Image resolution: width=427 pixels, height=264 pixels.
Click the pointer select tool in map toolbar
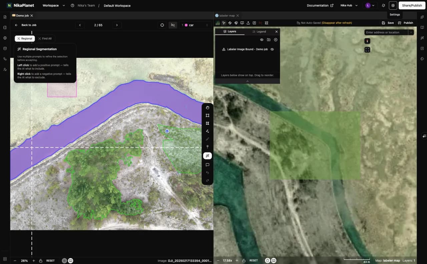click(224, 23)
